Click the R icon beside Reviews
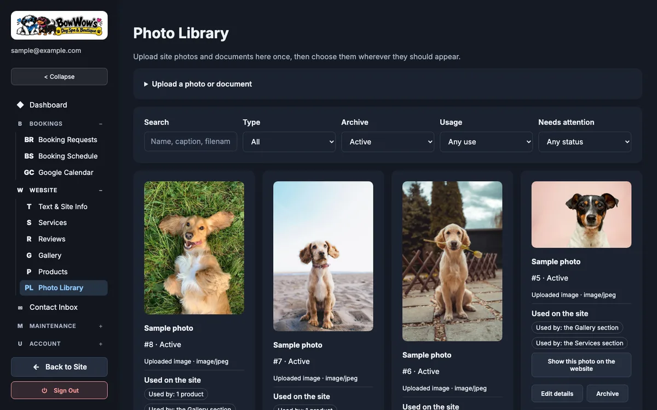This screenshot has height=410, width=657. pyautogui.click(x=29, y=239)
